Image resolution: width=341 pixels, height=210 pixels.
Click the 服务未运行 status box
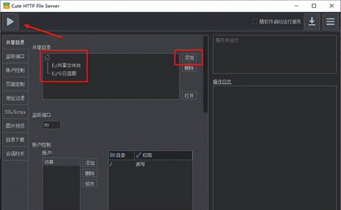275,55
